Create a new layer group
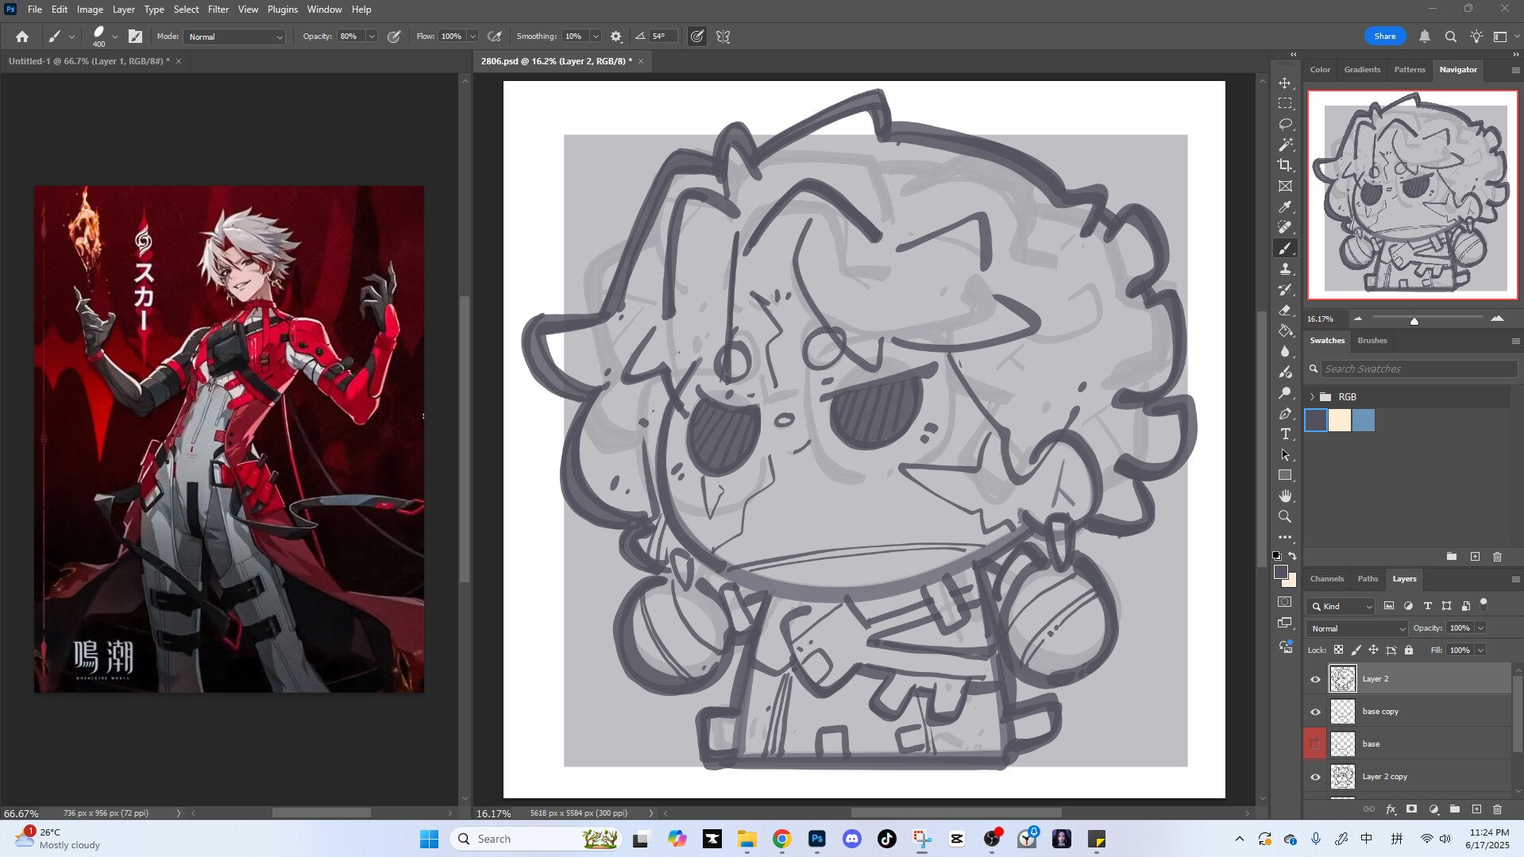The image size is (1524, 857). click(1454, 809)
